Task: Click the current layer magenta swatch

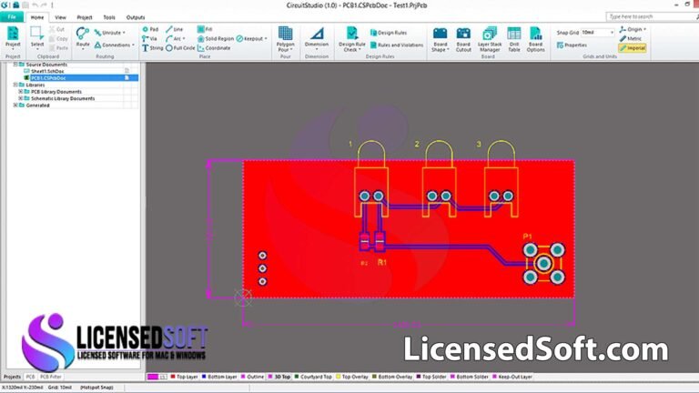Action: (x=153, y=377)
